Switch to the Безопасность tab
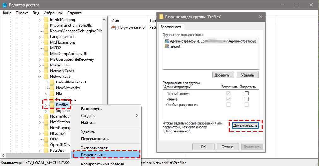Image resolution: width=319 pixels, height=166 pixels. point(171,27)
